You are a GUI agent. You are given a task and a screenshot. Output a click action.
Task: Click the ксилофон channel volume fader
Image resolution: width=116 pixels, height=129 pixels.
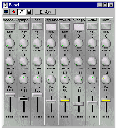(79, 104)
